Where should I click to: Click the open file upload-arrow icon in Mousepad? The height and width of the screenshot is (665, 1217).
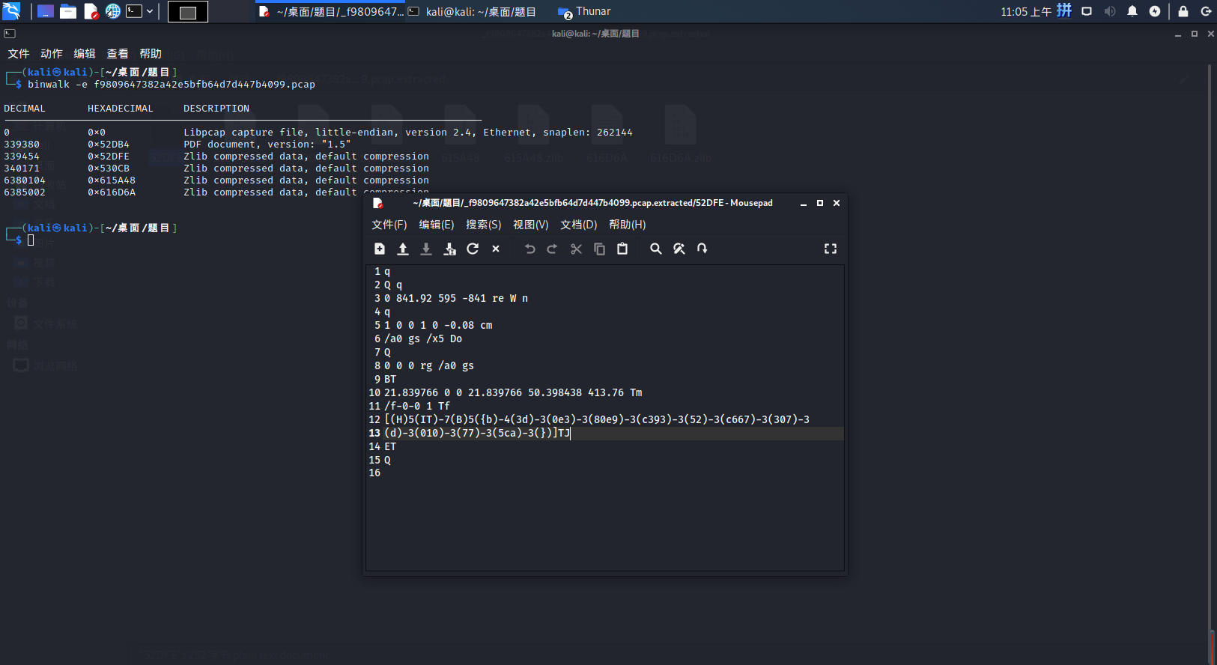tap(403, 249)
